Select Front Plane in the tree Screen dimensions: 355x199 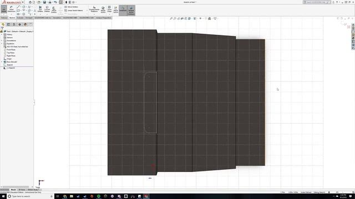[x=9, y=50]
